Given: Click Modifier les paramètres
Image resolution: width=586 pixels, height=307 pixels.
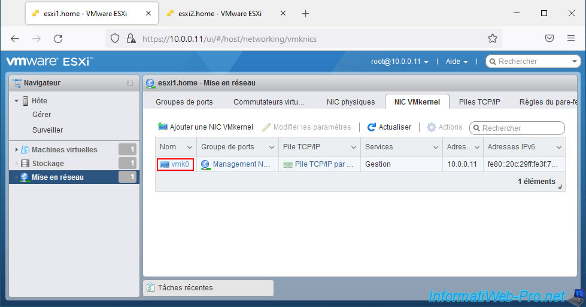Looking at the screenshot, I should pos(306,127).
